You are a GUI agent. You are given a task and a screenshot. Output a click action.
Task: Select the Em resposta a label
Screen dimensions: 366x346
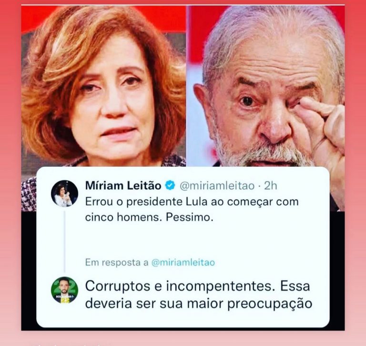(x=117, y=263)
